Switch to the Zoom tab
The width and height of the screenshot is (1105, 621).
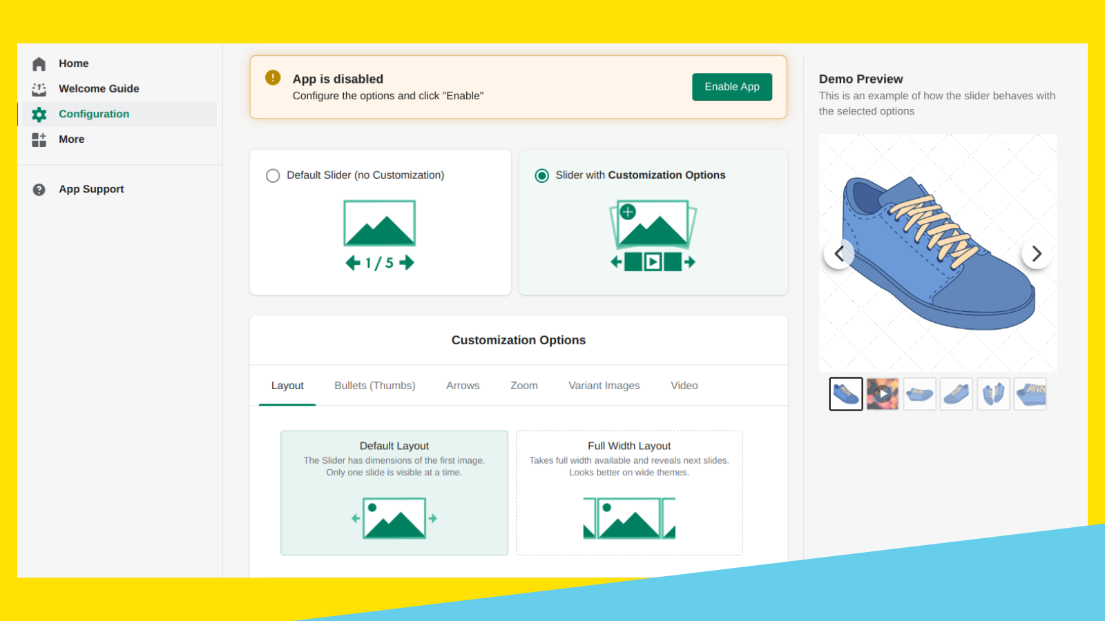[523, 385]
